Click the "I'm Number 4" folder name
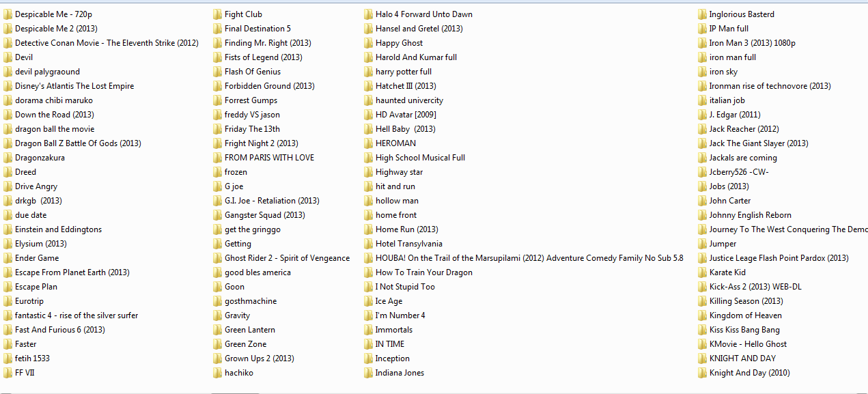This screenshot has height=394, width=868. tap(400, 315)
